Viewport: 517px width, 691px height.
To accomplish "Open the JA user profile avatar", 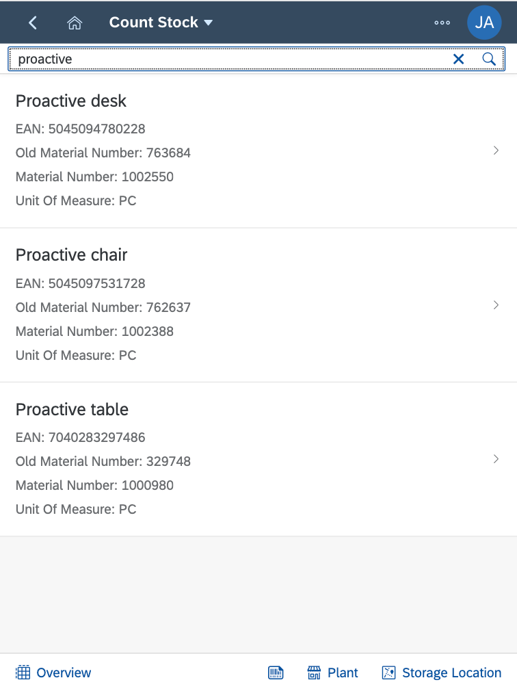I will coord(484,23).
